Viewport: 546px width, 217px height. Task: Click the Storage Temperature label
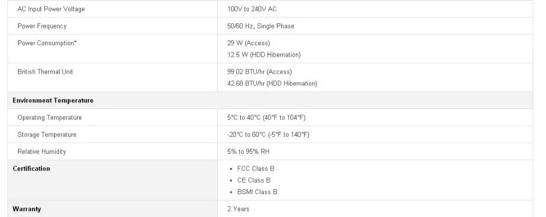click(46, 135)
